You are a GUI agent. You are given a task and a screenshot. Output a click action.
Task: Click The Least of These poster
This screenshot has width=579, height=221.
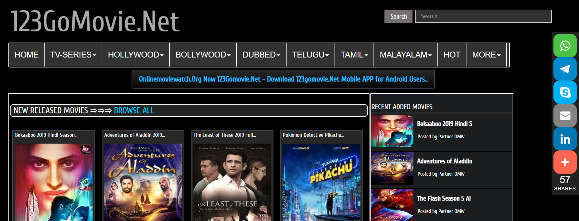pos(232,182)
